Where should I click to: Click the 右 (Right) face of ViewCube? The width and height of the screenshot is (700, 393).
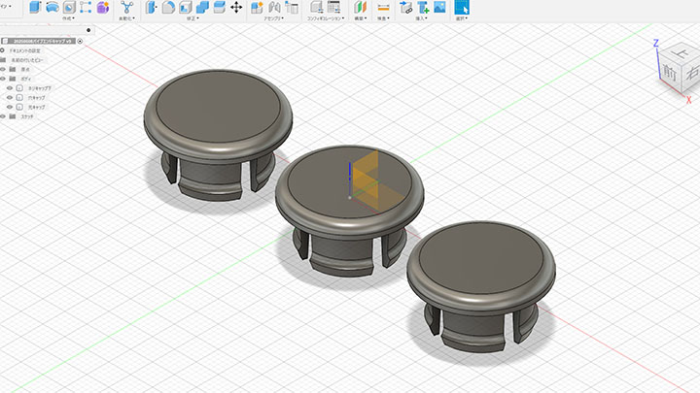[692, 71]
